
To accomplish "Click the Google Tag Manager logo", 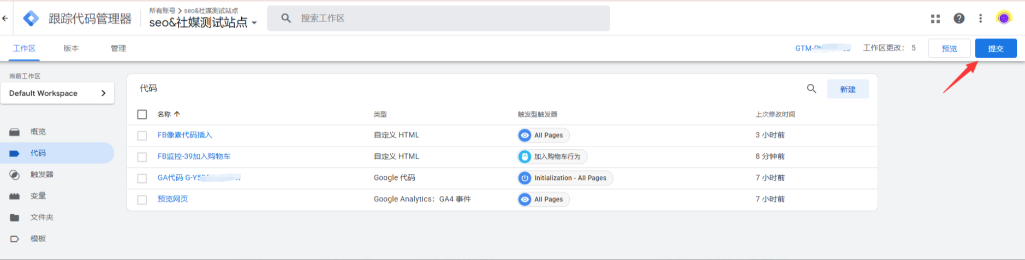I will [31, 18].
